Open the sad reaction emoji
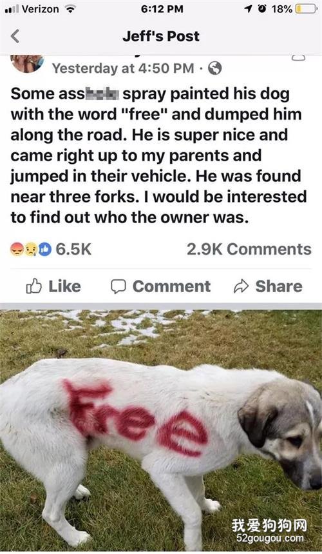 coord(31,250)
